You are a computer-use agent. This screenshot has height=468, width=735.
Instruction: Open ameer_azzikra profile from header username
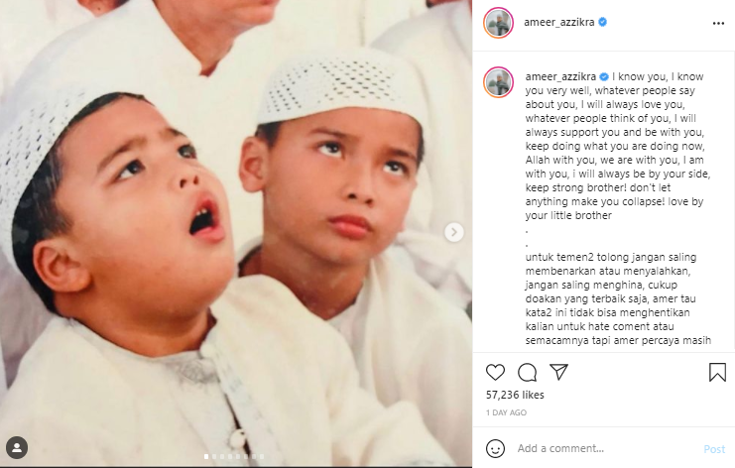pos(558,22)
